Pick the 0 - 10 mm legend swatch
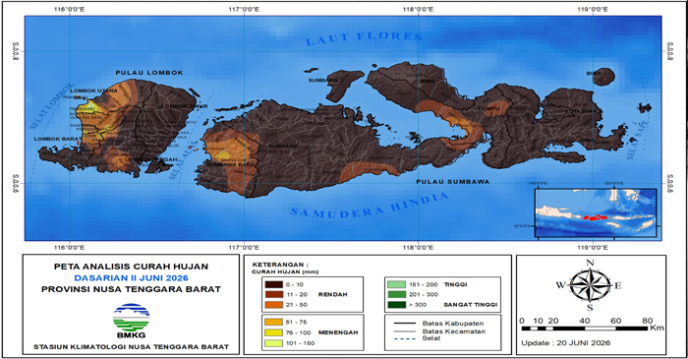 273,284
